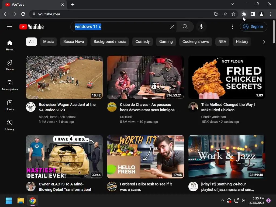This screenshot has height=207, width=276.
Task: Open Model Horse Tack School channel avatar
Action: pyautogui.click(x=31, y=107)
